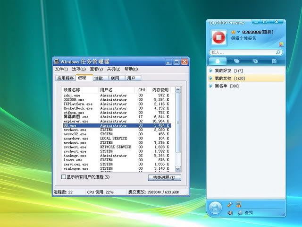Click the speaker sound icon in QQ

230,213
